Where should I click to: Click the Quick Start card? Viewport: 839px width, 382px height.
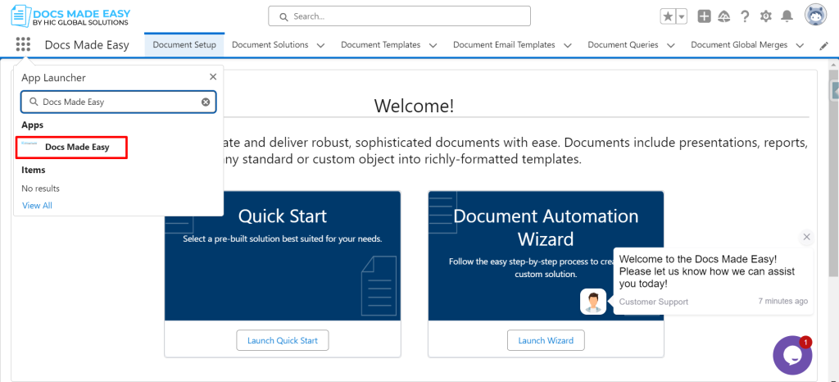pos(283,274)
